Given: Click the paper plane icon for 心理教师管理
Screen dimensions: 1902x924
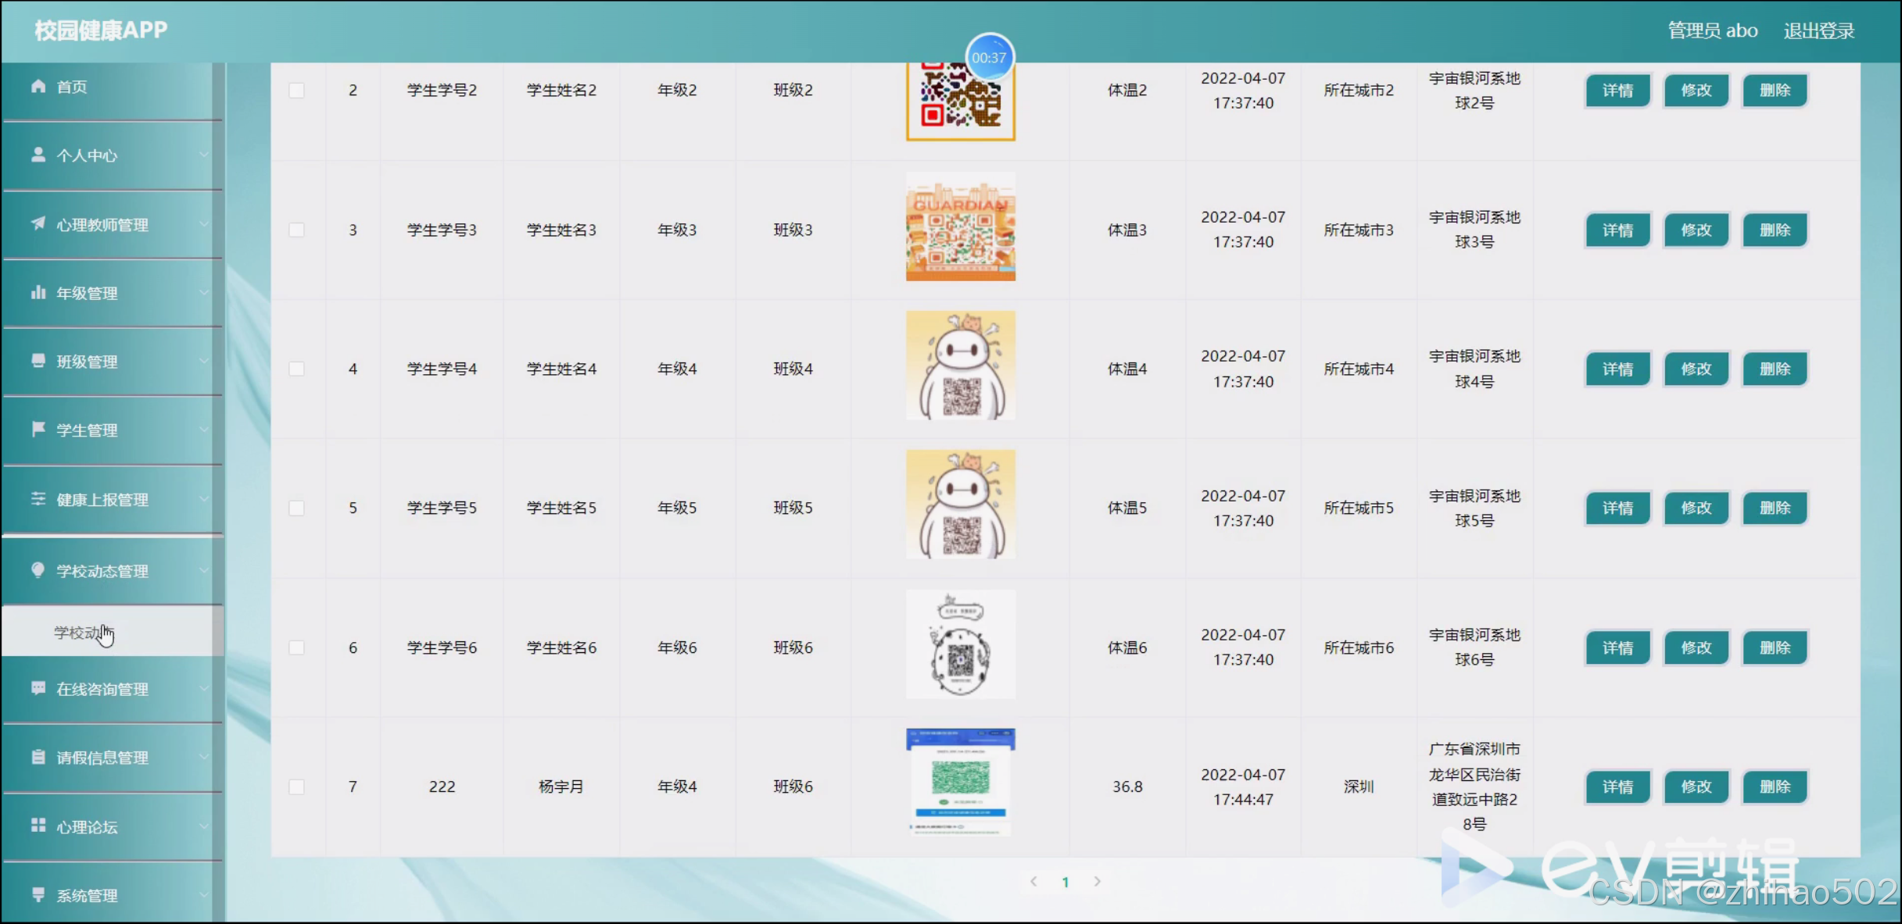Looking at the screenshot, I should (x=38, y=223).
